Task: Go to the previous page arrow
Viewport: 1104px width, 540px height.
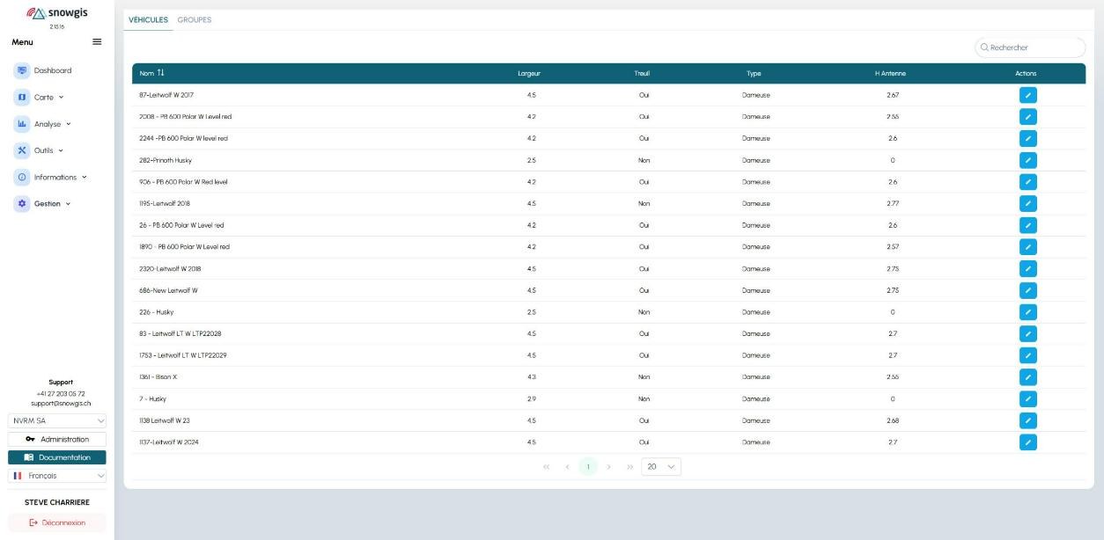Action: click(x=568, y=467)
